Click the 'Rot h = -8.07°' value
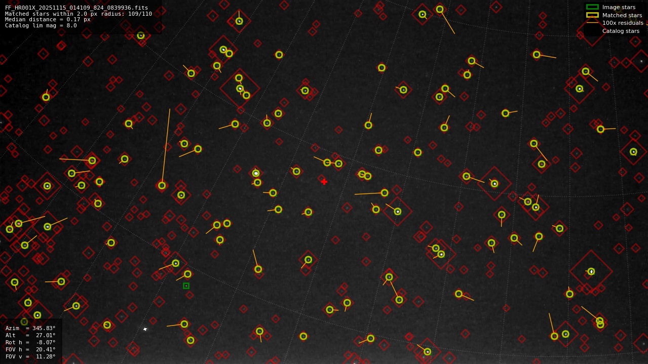This screenshot has width=648, height=364. 30,342
